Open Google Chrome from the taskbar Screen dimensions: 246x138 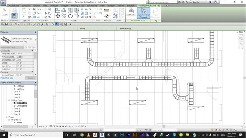(x=82, y=135)
